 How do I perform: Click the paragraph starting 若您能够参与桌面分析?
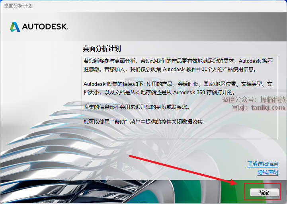[178, 65]
